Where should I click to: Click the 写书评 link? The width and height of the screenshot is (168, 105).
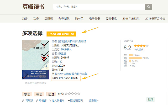click(x=43, y=101)
